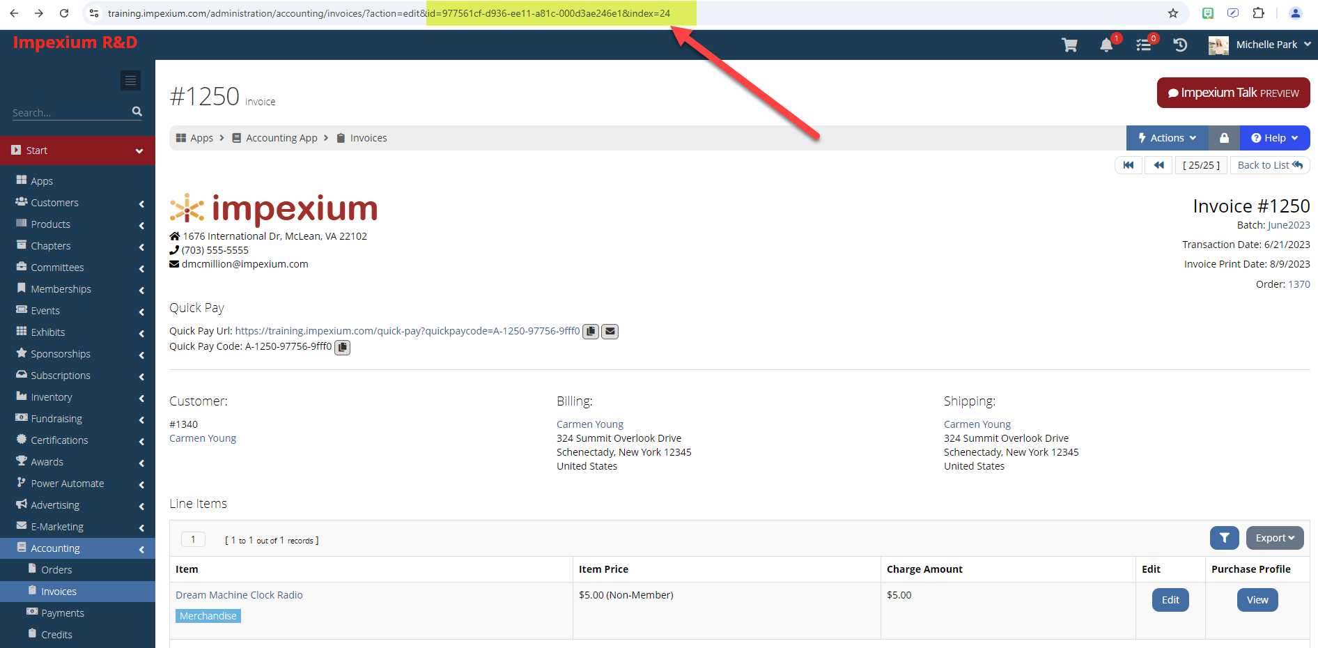Click the sidebar search magnifier icon
Screen dimensions: 1318x648
tap(137, 111)
